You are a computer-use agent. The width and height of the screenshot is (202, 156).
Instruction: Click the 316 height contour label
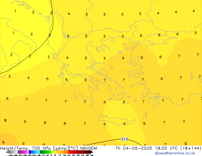point(125,139)
